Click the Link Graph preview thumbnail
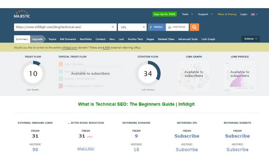This screenshot has width=269, height=162. pos(194,76)
